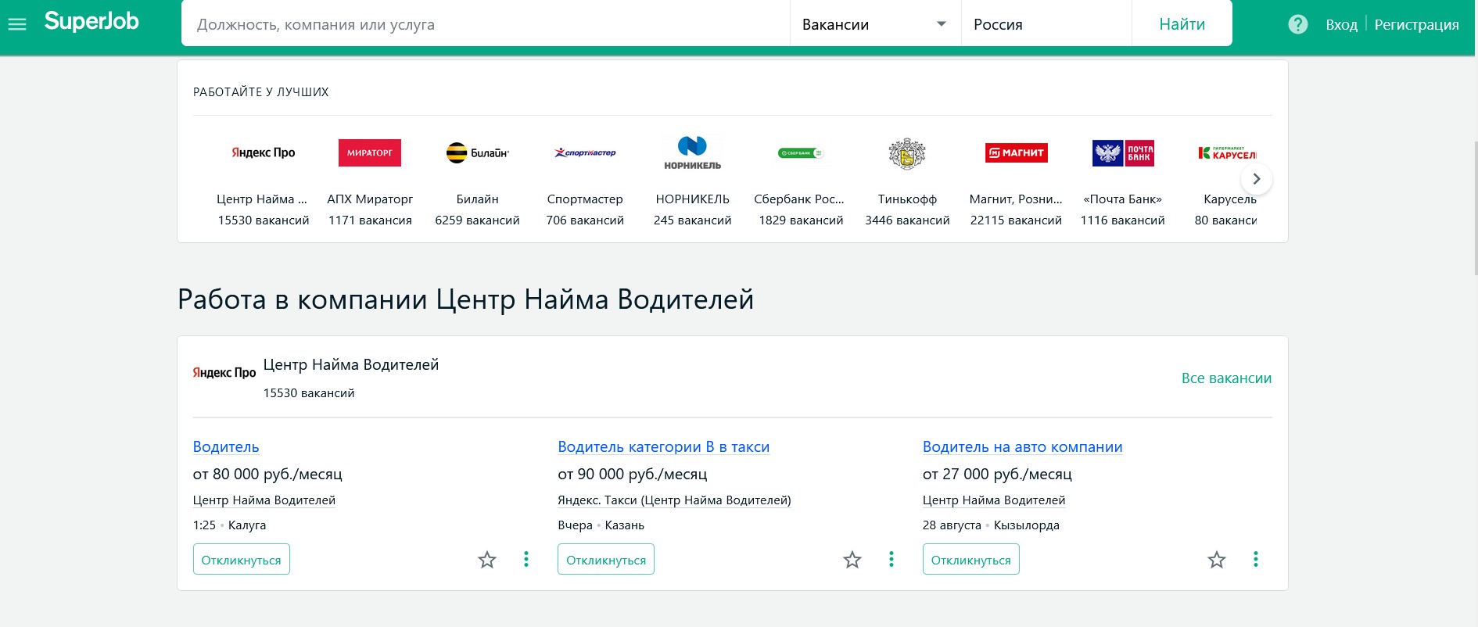Respond to the Казань taxi driver vacancy

point(606,559)
